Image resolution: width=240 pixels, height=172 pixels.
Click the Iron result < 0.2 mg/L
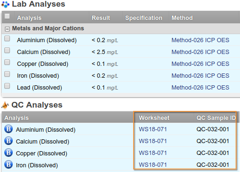[105, 76]
